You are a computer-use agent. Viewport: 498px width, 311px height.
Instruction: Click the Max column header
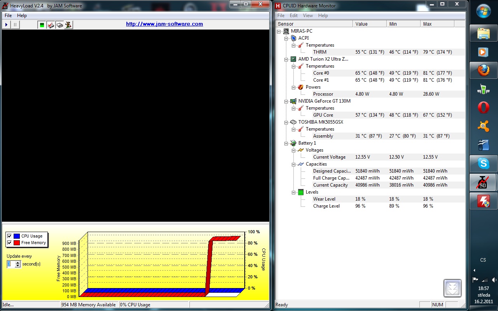click(x=437, y=24)
